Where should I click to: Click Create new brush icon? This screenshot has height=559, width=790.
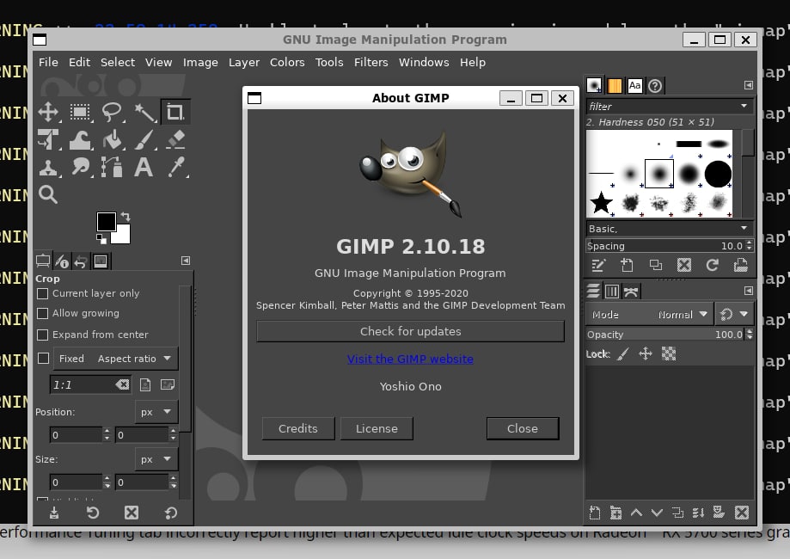627,265
